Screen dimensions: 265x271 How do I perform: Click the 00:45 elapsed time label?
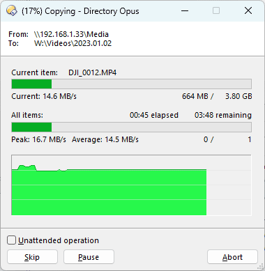point(154,115)
